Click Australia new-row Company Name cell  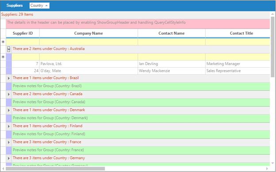pos(88,57)
